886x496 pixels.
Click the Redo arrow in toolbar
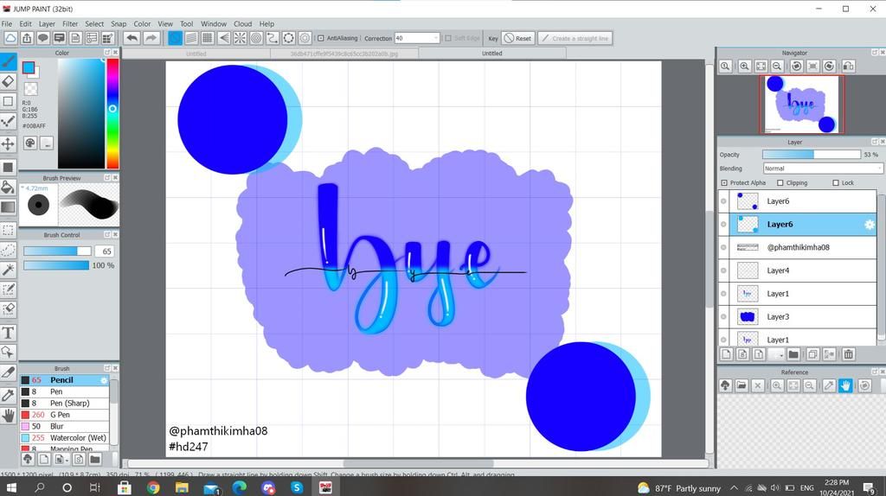pos(151,38)
